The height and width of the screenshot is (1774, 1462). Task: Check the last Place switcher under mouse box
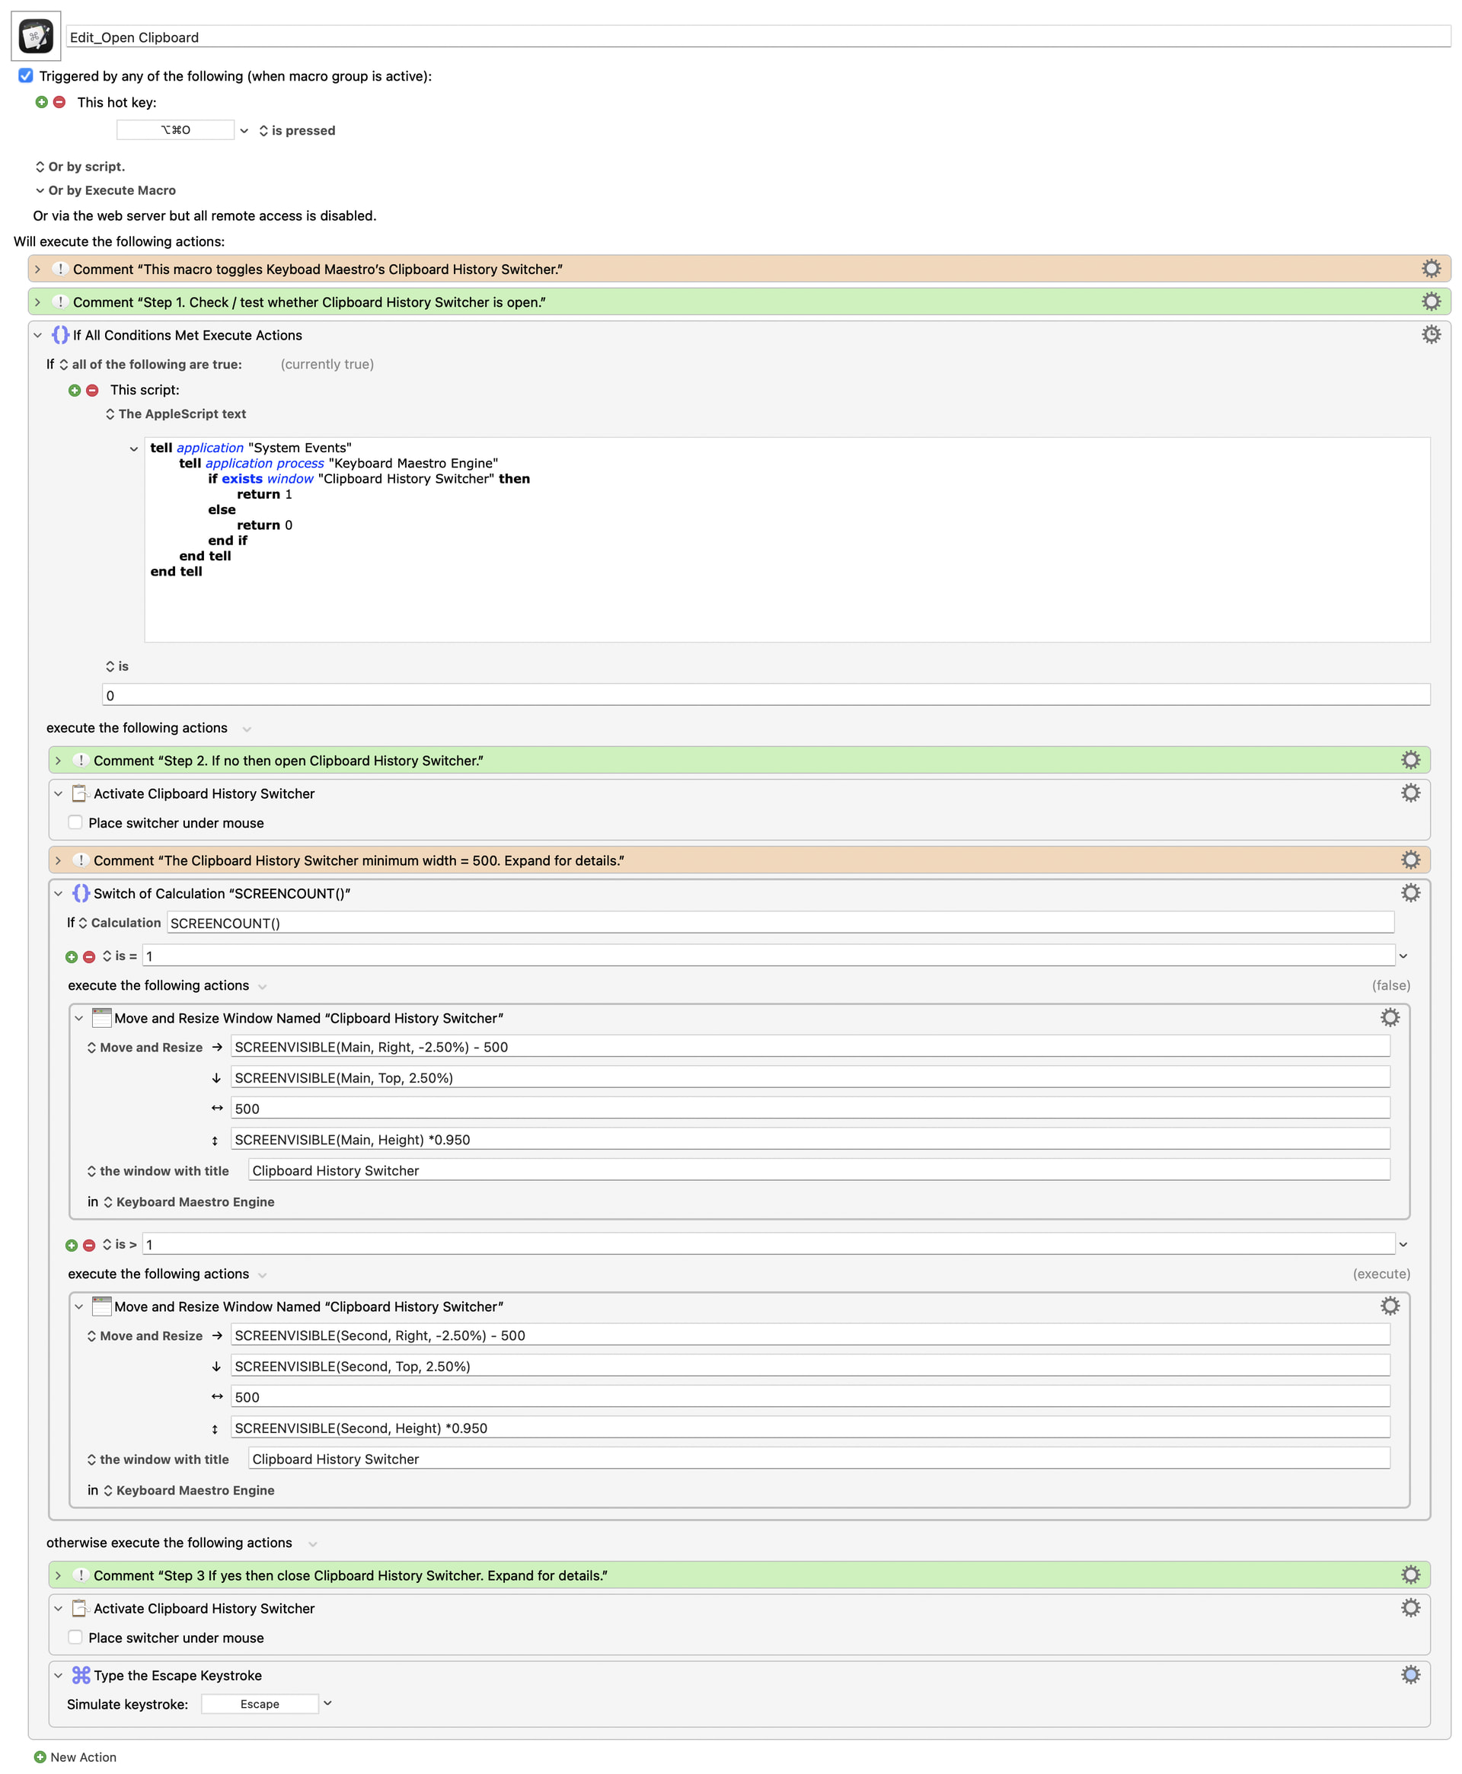76,1637
